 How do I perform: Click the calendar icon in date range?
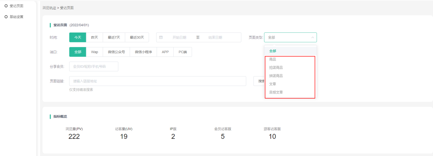(161, 38)
